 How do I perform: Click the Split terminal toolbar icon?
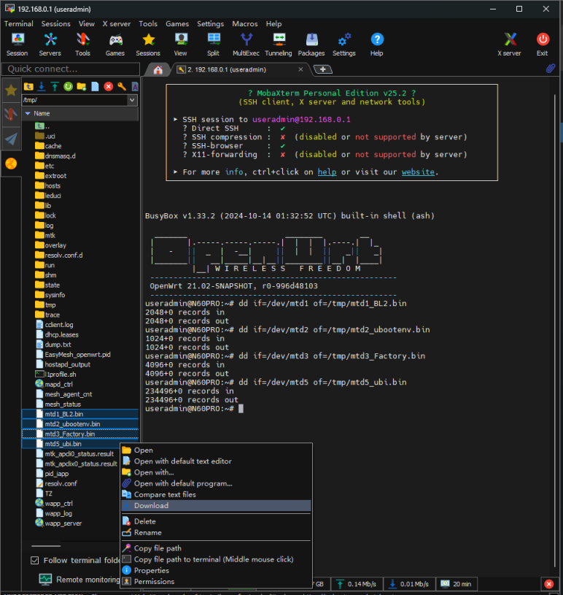(213, 43)
